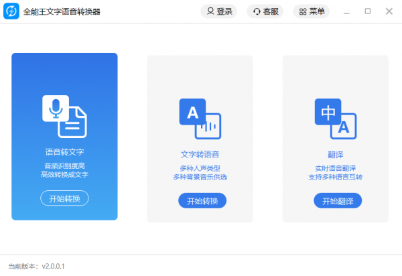Click the text 多种背景音乐供选

click(200, 177)
